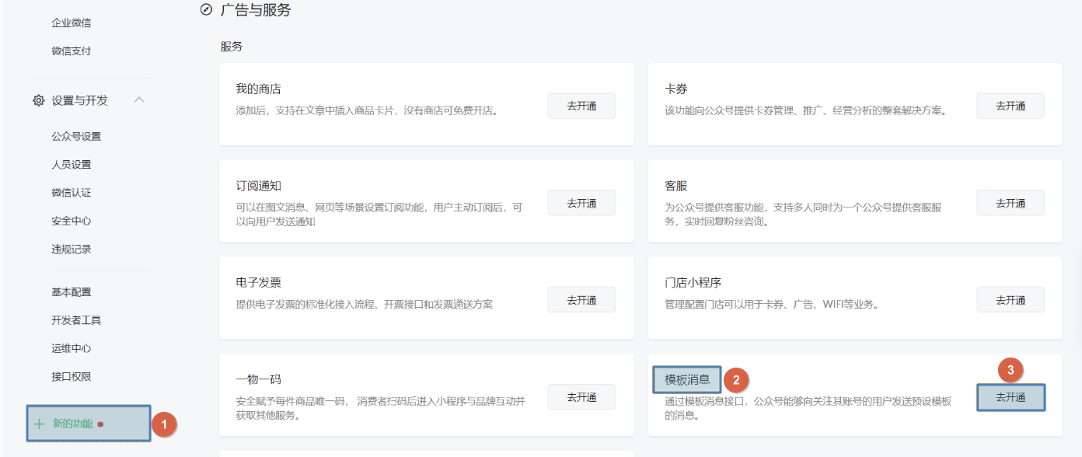
Task: Open 企业微信 in the sidebar
Action: tap(72, 23)
